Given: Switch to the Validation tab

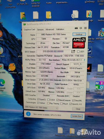Looking at the screenshot, I should pos(60,29).
